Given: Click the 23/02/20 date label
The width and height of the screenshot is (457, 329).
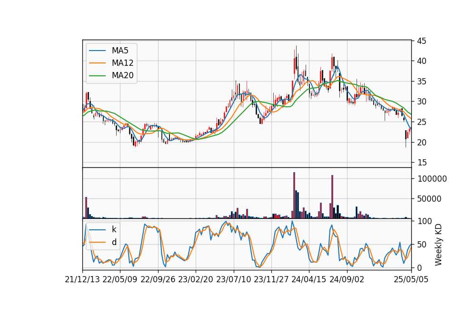Looking at the screenshot, I should (196, 279).
